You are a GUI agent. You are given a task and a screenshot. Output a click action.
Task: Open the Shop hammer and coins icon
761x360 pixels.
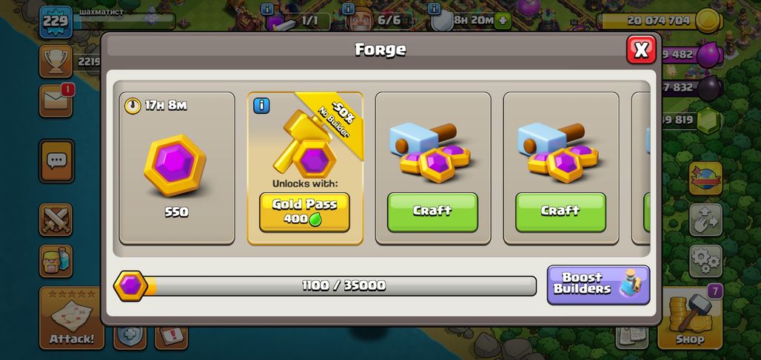coord(690,317)
